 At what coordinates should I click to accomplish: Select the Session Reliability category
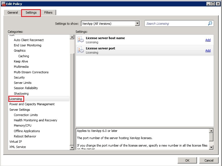26,88
